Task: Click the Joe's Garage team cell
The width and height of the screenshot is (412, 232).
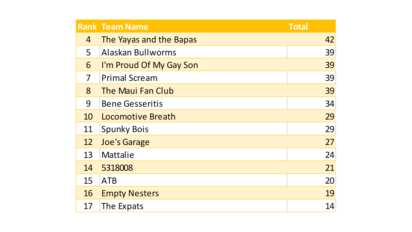Action: pos(126,142)
